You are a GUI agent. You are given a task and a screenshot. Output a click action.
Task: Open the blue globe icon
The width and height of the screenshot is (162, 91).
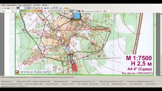[x=45, y=8]
